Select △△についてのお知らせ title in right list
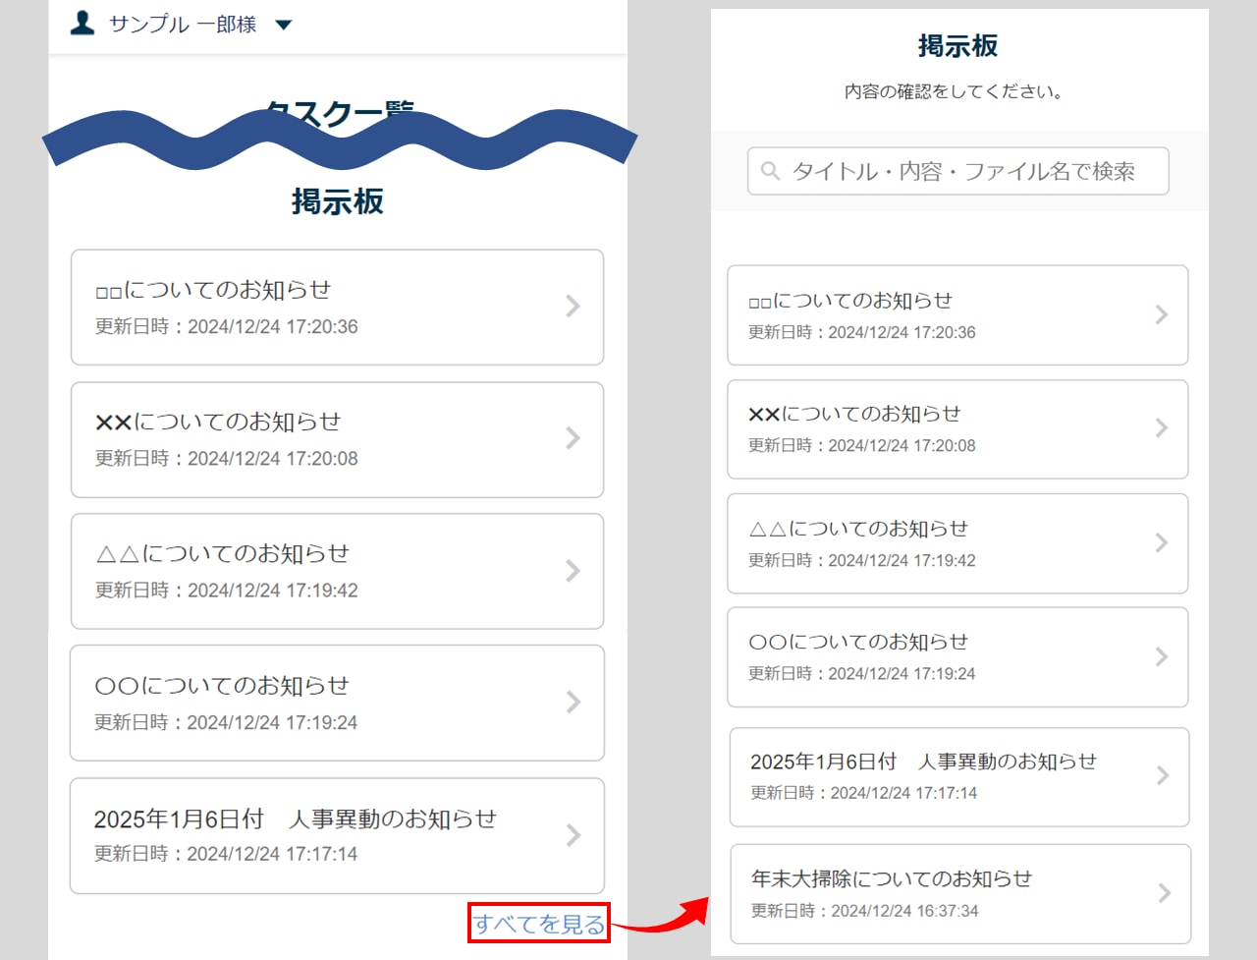The image size is (1257, 960). 858,529
